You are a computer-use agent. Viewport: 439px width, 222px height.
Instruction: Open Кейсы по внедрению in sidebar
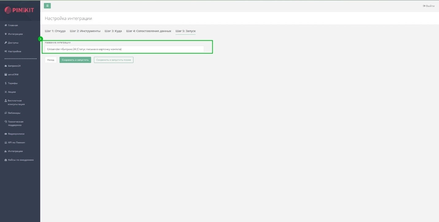(21, 160)
